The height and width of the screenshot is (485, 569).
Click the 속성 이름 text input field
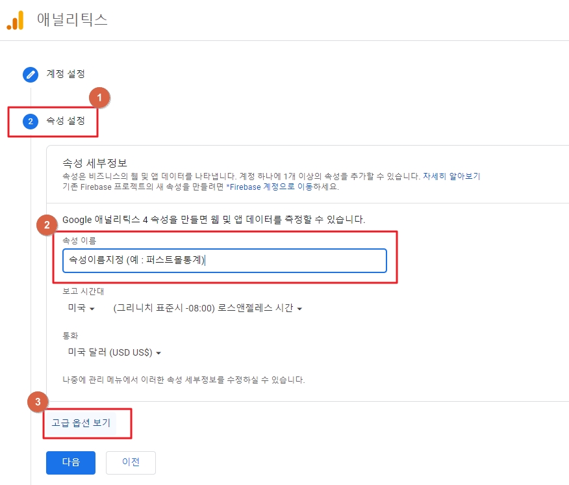[x=225, y=261]
